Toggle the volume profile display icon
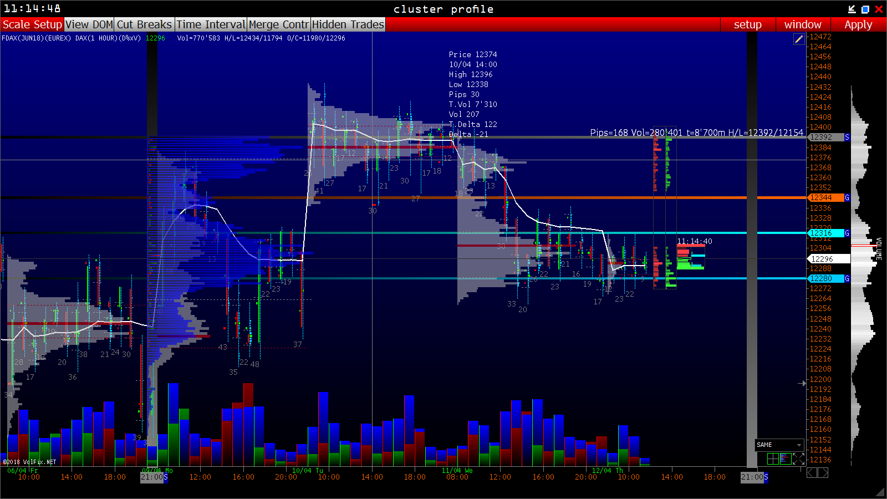This screenshot has width=887, height=499. 786,459
